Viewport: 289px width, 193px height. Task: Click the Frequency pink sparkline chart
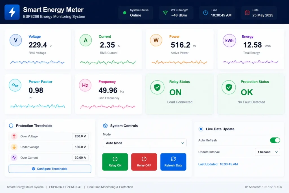click(108, 107)
